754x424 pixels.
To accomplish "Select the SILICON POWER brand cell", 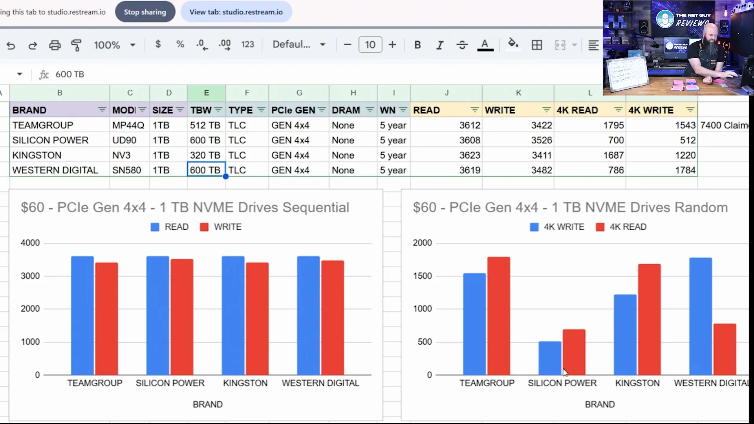I will 60,140.
